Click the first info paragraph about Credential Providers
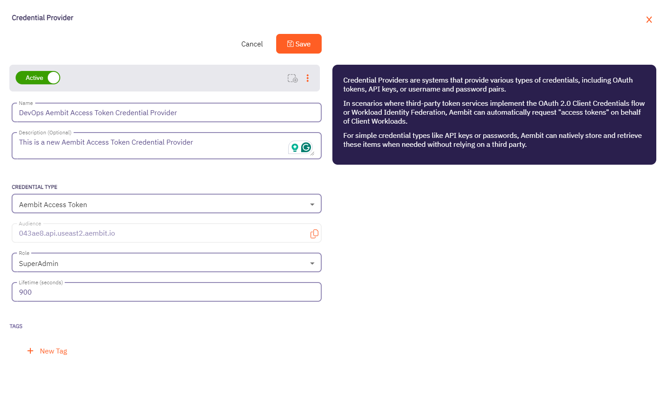Screen dimensions: 667x399 tap(488, 84)
